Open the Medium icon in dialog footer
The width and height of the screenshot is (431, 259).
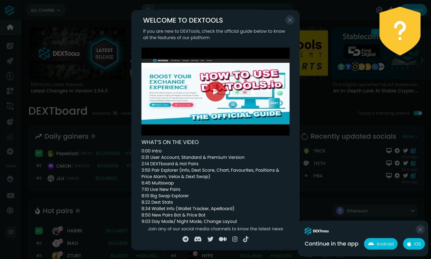coord(223,239)
